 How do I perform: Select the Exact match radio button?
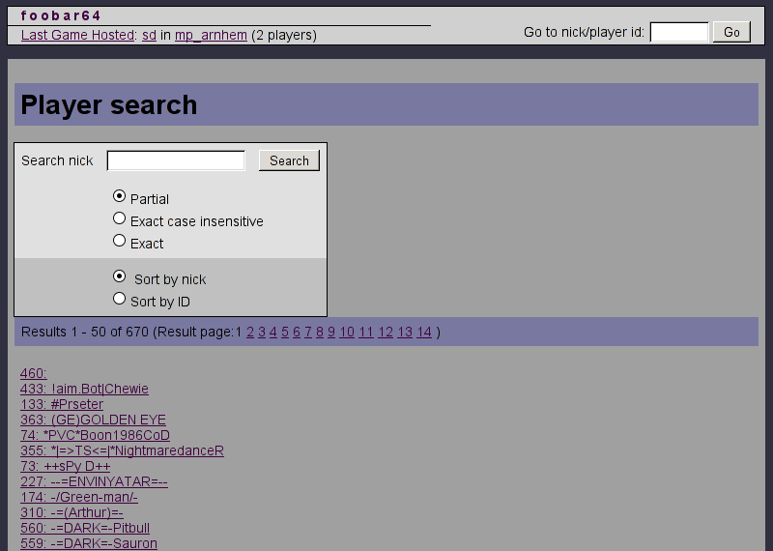120,241
